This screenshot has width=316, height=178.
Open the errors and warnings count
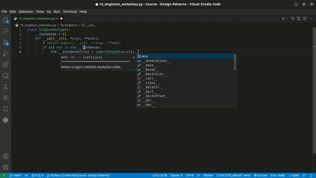pyautogui.click(x=38, y=176)
